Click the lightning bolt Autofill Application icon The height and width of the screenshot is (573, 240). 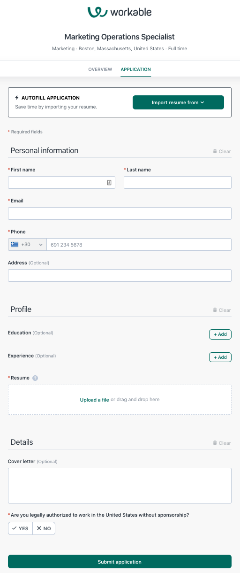(x=17, y=98)
